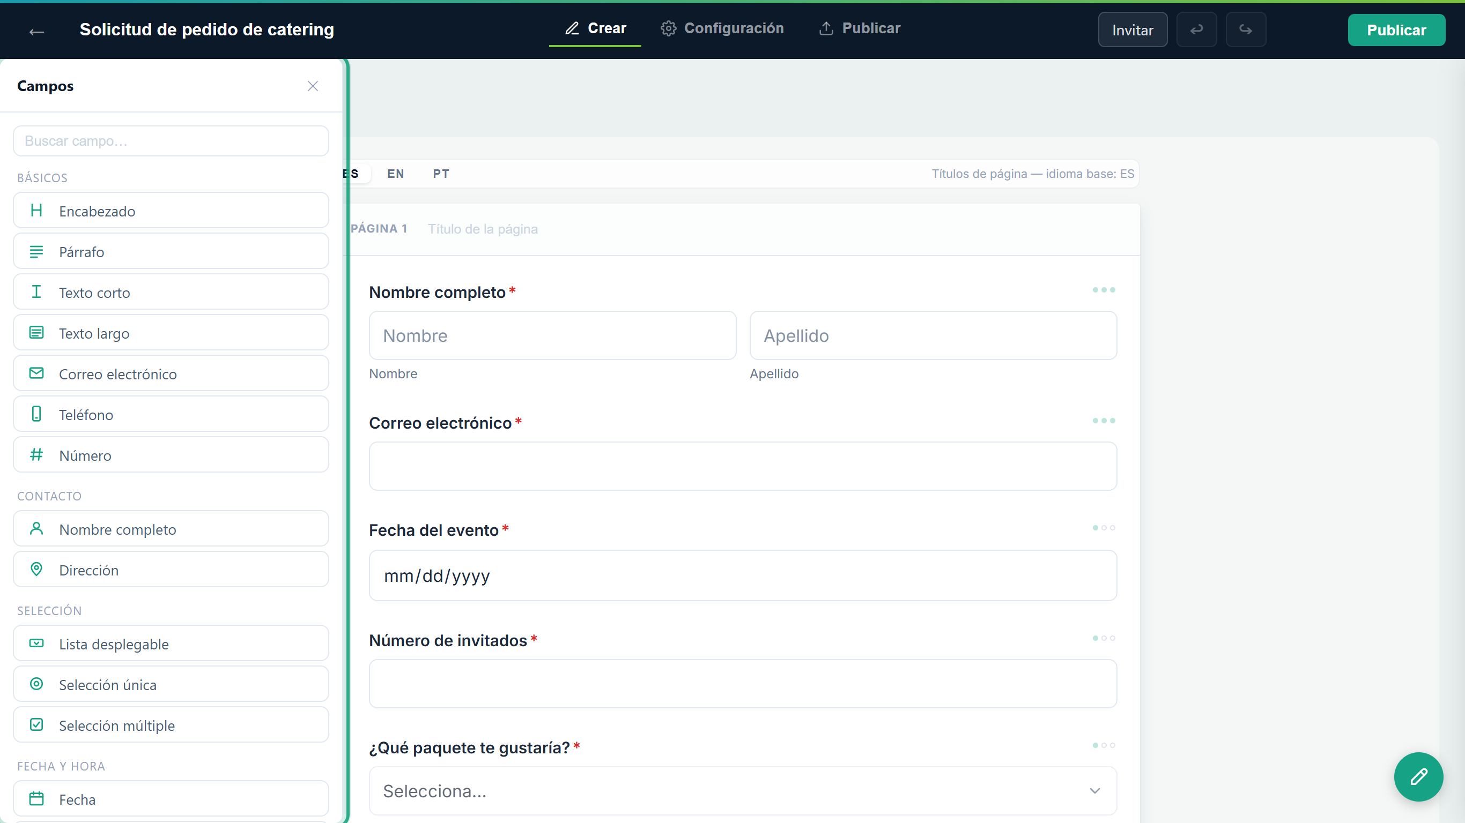Add a Selección múltiple field
Screen dimensions: 1465x823
pyautogui.click(x=171, y=725)
